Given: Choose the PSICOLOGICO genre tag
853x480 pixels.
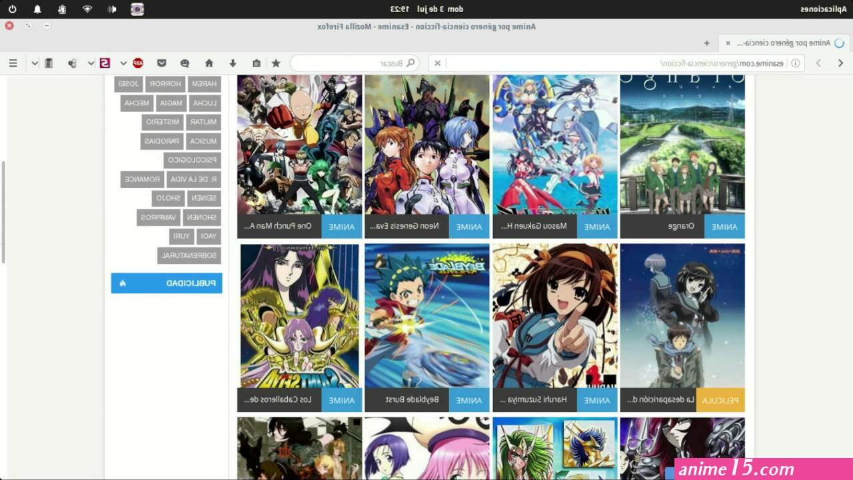Looking at the screenshot, I should point(192,160).
